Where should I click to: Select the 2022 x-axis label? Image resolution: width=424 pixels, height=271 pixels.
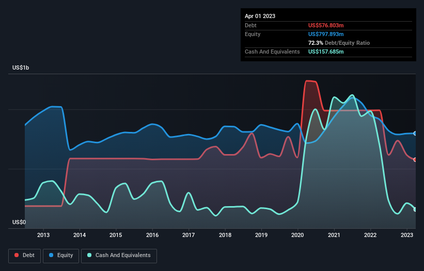click(370, 235)
